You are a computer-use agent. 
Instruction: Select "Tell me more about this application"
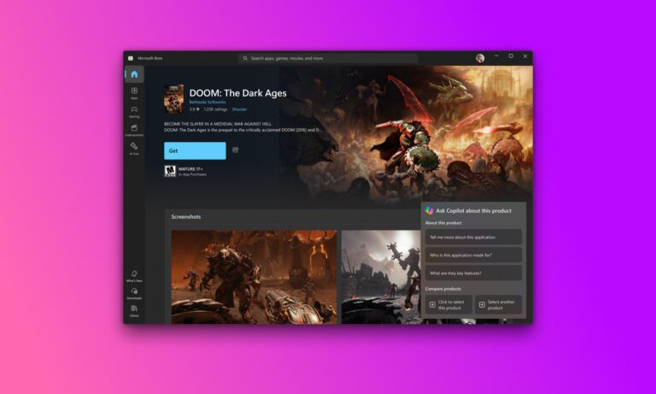(473, 238)
